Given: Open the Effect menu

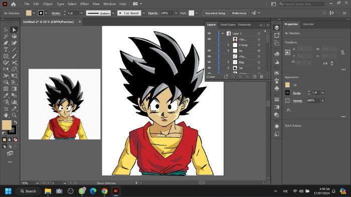Looking at the screenshot, I should tap(84, 4).
